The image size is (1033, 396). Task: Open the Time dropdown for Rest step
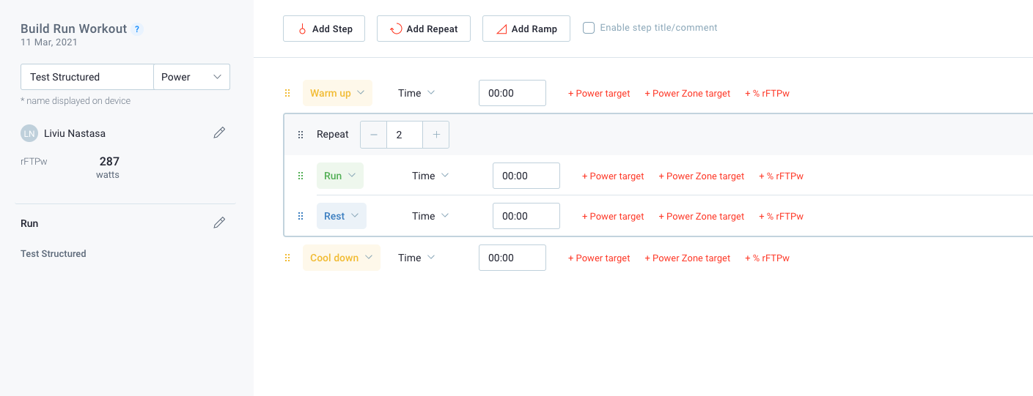(x=430, y=216)
